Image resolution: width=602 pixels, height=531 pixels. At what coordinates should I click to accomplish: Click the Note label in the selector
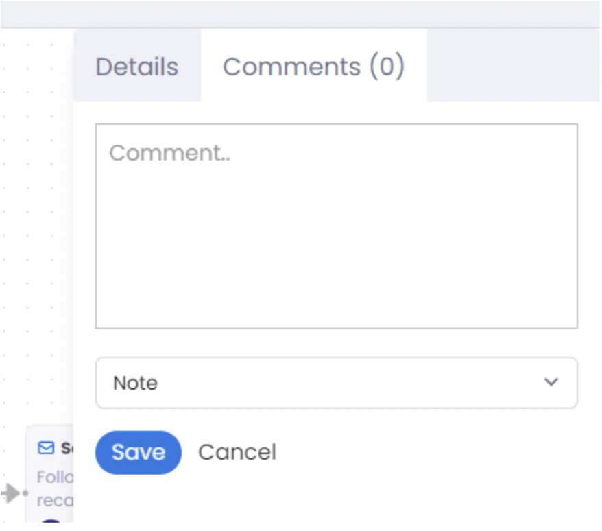tap(134, 383)
